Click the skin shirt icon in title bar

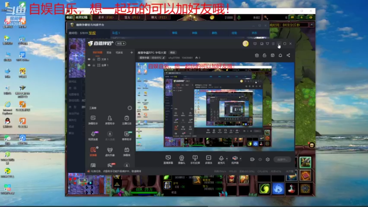coord(267,44)
